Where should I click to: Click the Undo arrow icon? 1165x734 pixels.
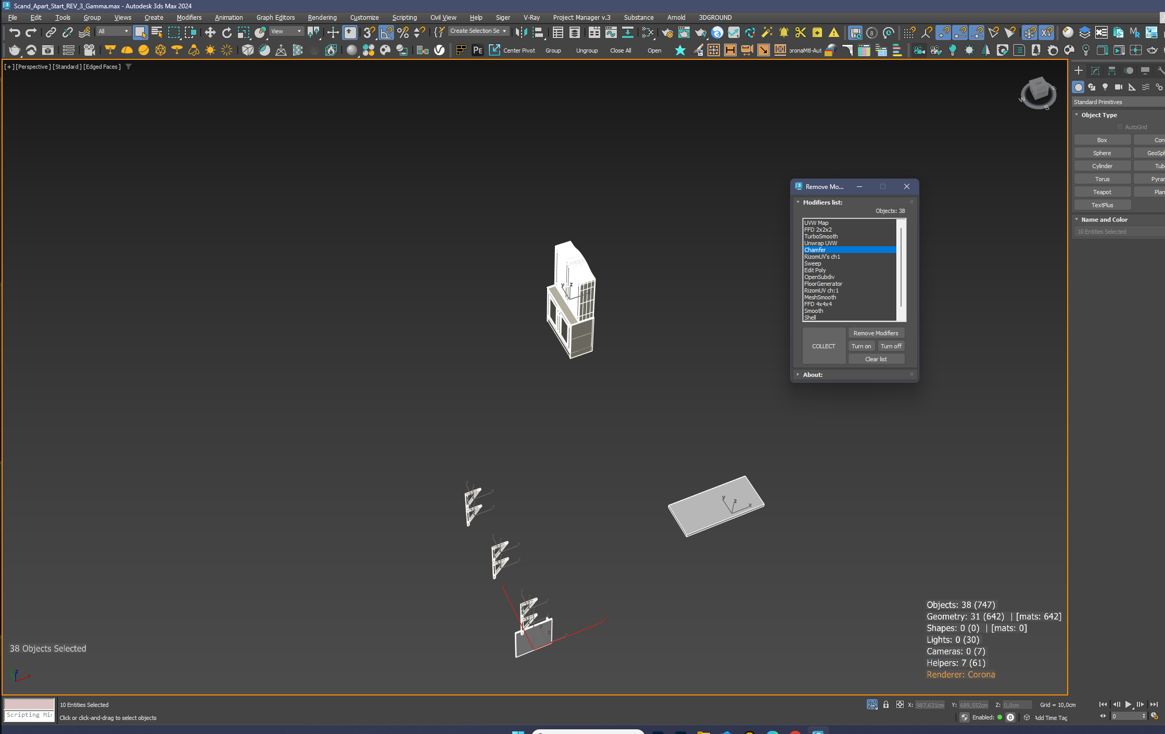point(14,33)
